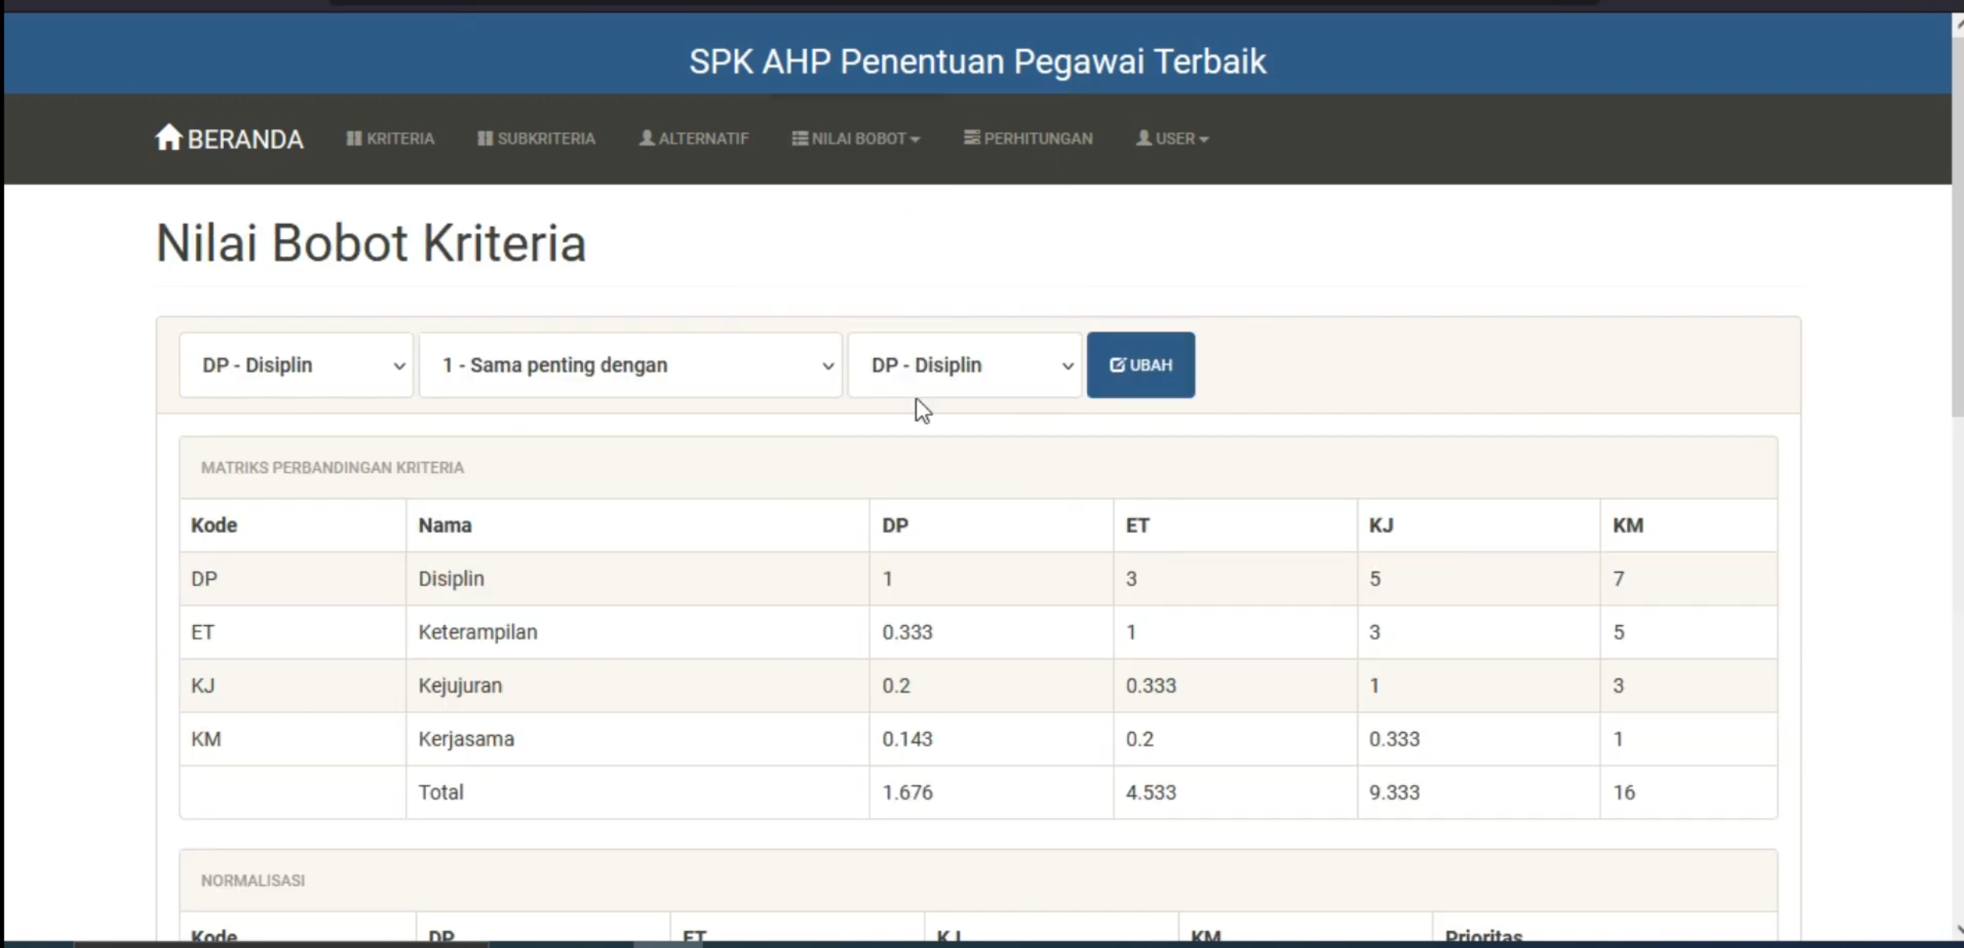Open the PERHITUNGAN menu item
This screenshot has width=1964, height=948.
1029,138
